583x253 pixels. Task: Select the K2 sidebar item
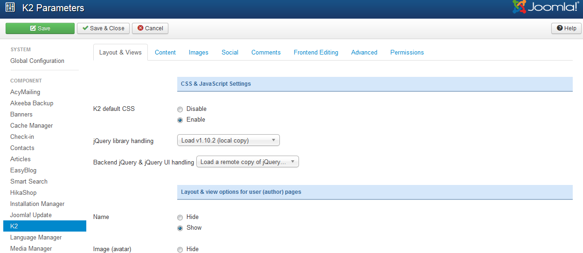click(x=45, y=226)
